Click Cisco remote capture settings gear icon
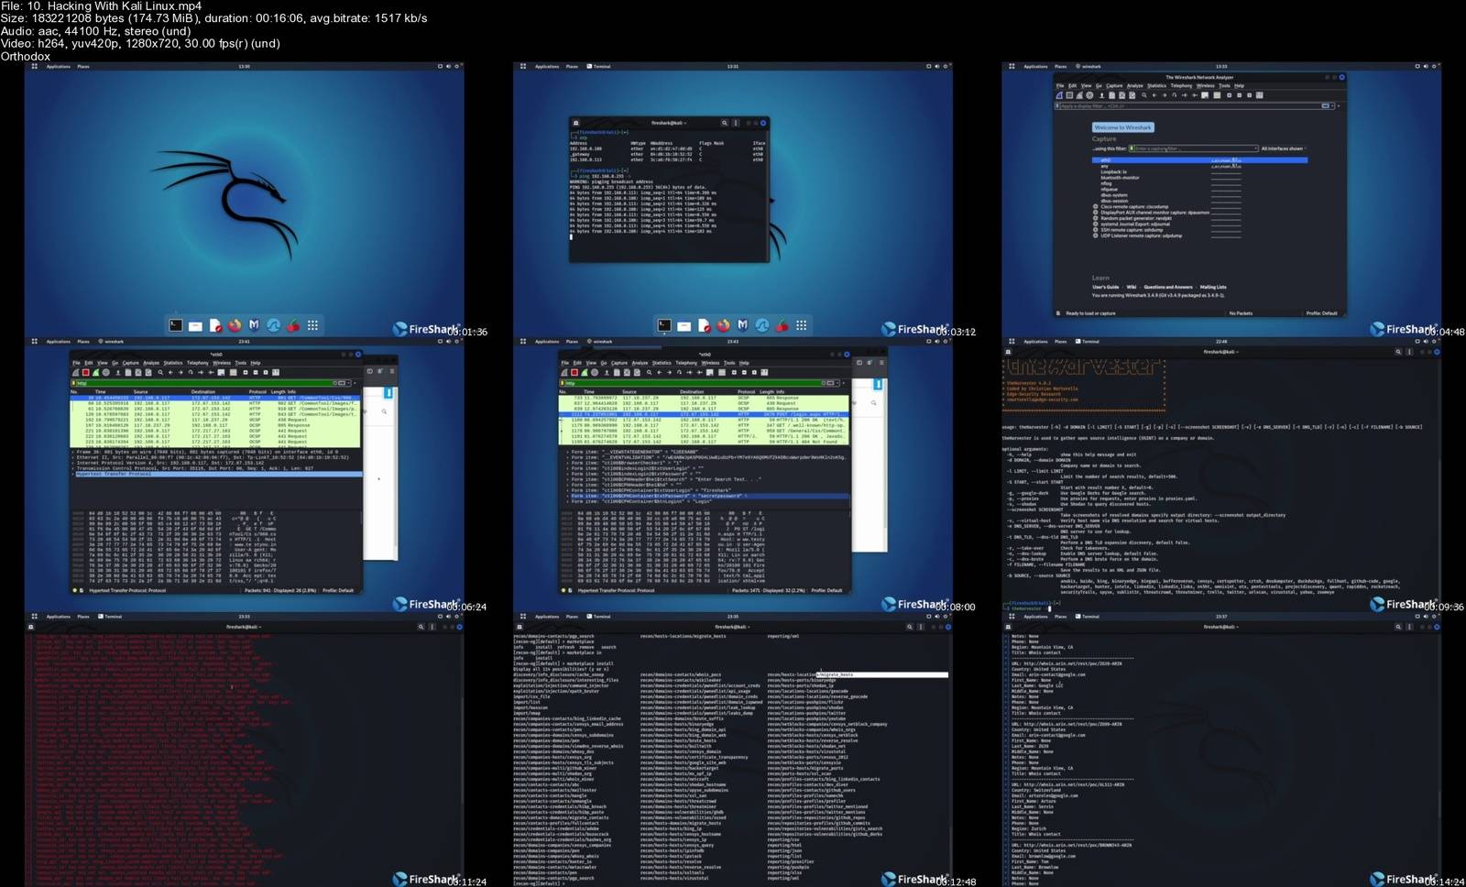Screen dimensions: 1466x887 coord(1096,207)
